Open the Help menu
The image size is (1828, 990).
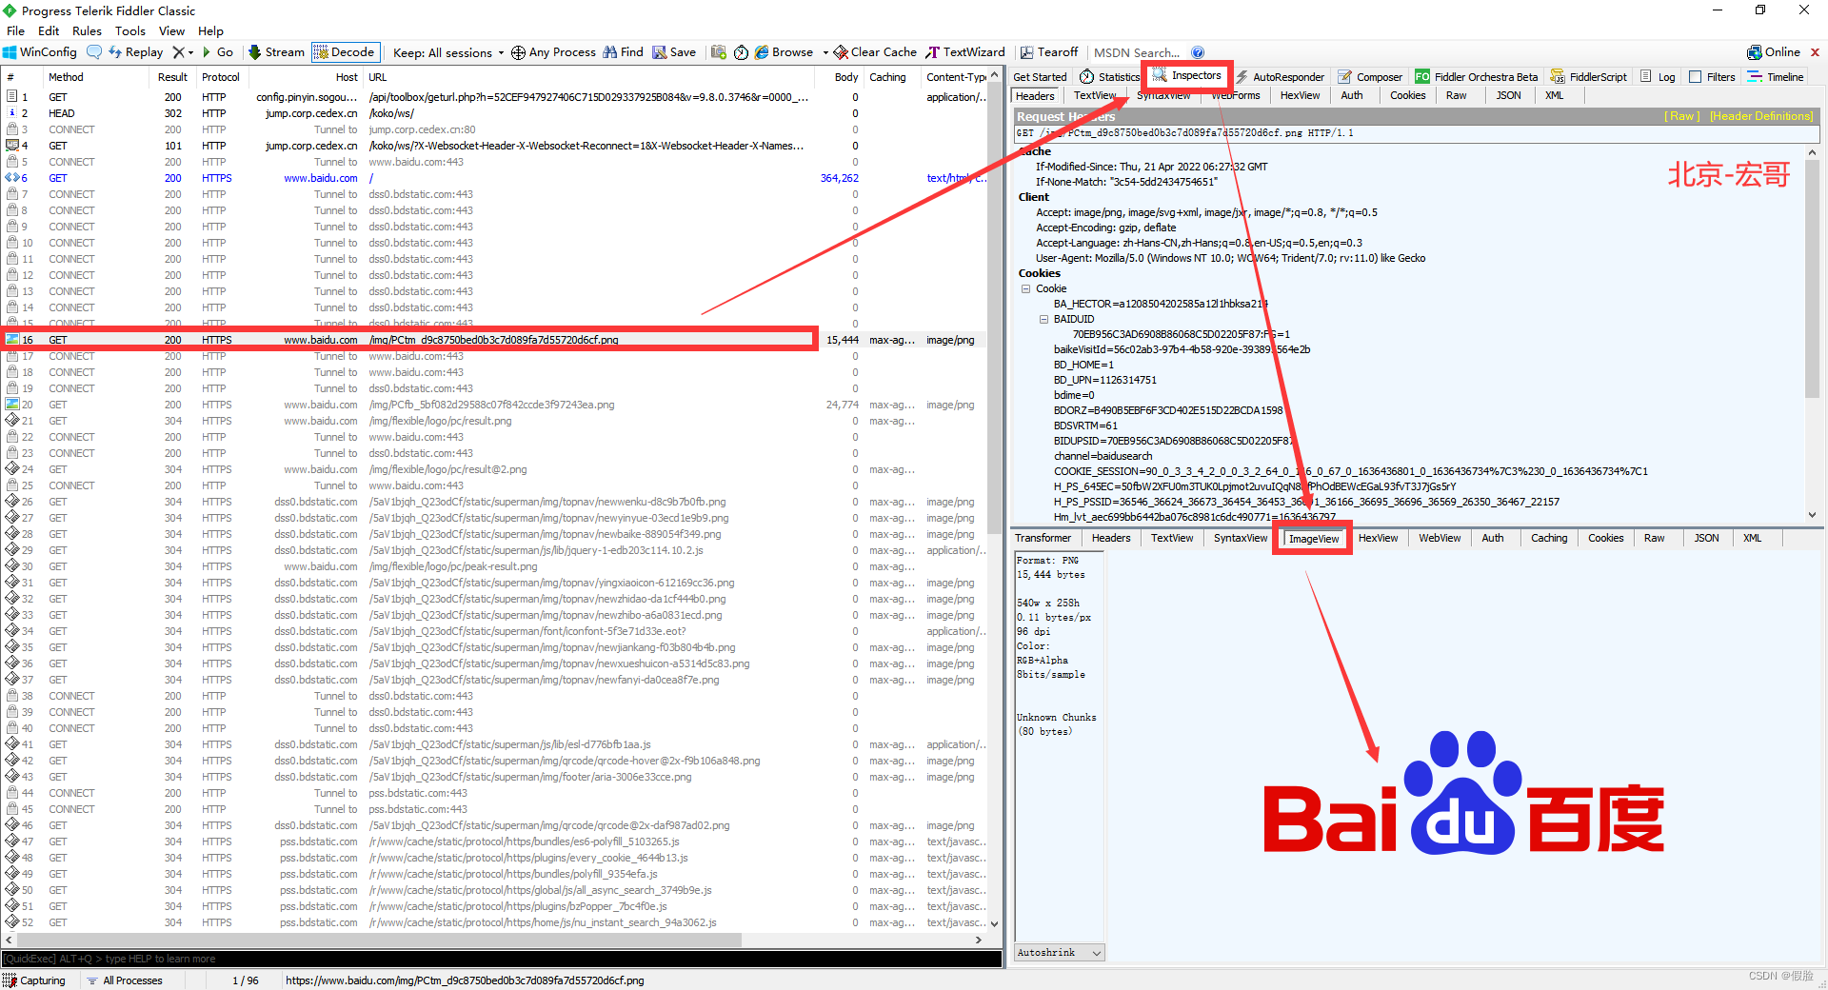pyautogui.click(x=210, y=30)
